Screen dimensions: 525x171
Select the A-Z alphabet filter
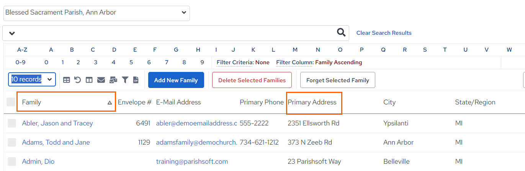tap(22, 50)
